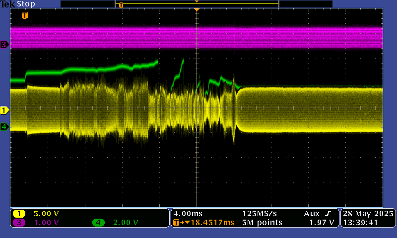
Task: Click the purple channel 3 ground marker
Action: pyautogui.click(x=4, y=45)
